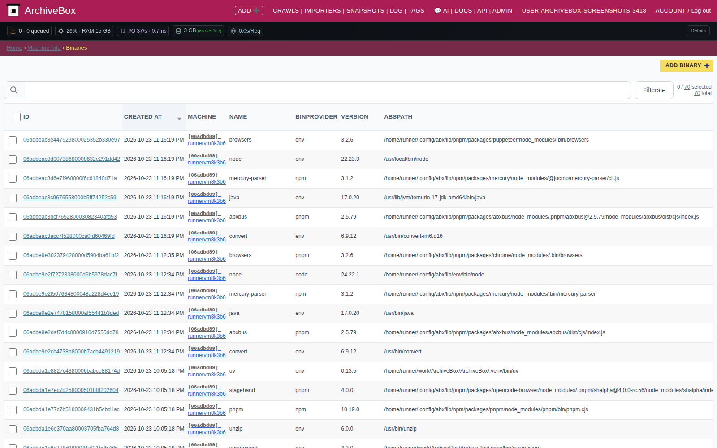
Task: Open the IMPORTERS menu item
Action: click(323, 11)
